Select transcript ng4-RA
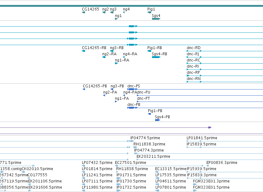Viewport: 263px width, 192px height. [x=130, y=54]
